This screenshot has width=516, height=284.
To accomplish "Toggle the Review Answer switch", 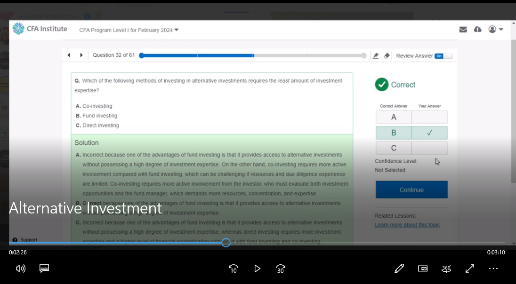I will click(x=443, y=56).
